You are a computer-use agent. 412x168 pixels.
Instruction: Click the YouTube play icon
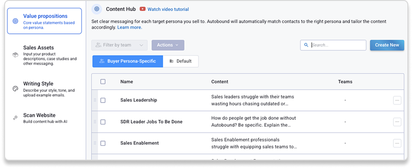click(x=143, y=9)
